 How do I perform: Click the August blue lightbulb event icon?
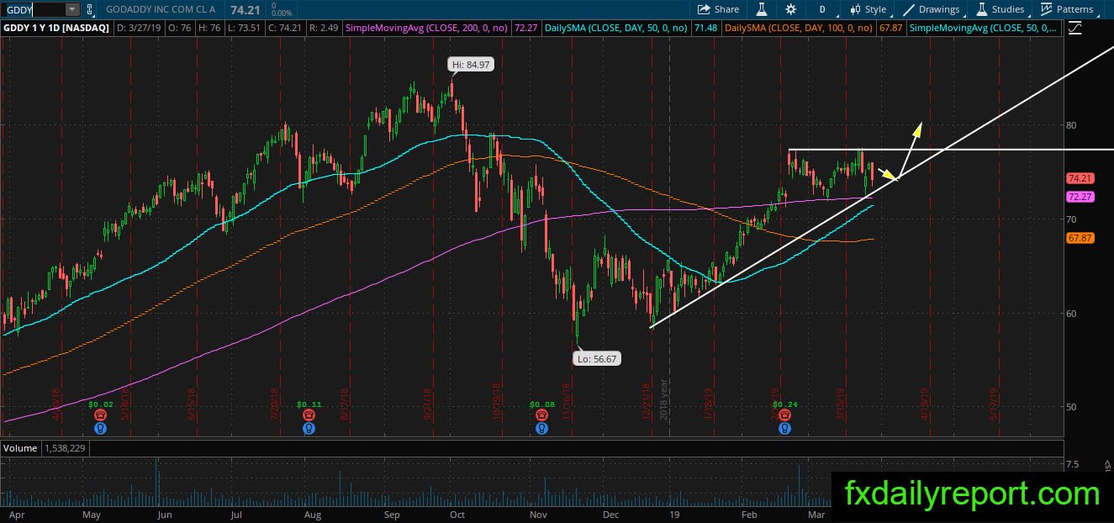309,428
